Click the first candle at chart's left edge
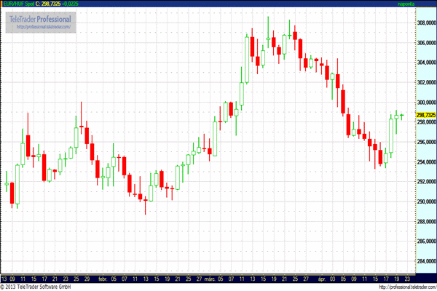The height and width of the screenshot is (291, 437). (x=7, y=182)
